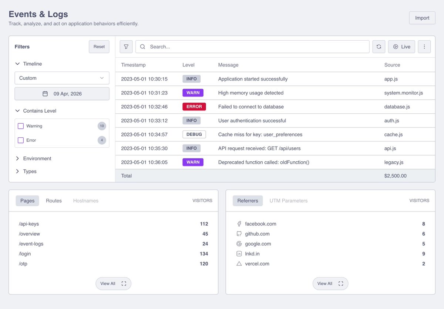This screenshot has height=309, width=444.
Task: Select the Referrers tab
Action: click(248, 201)
